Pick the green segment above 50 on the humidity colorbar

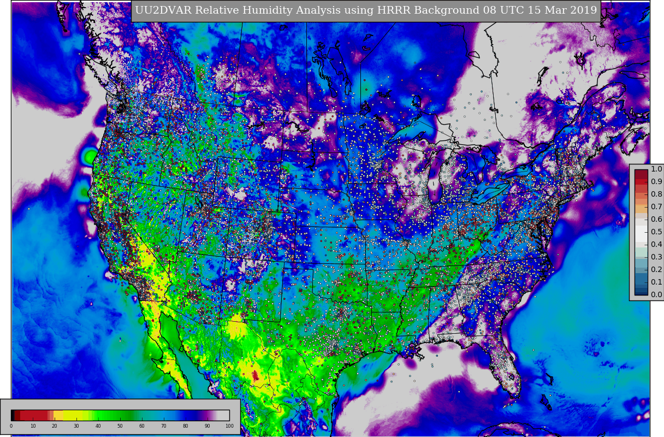point(120,415)
